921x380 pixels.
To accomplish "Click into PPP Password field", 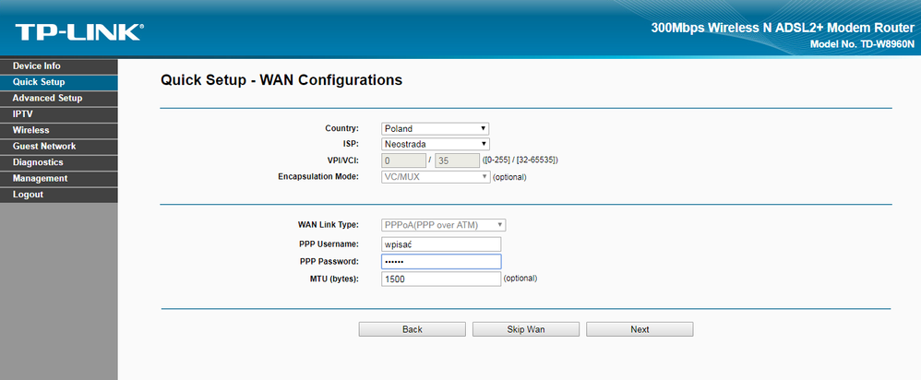I will pos(440,262).
